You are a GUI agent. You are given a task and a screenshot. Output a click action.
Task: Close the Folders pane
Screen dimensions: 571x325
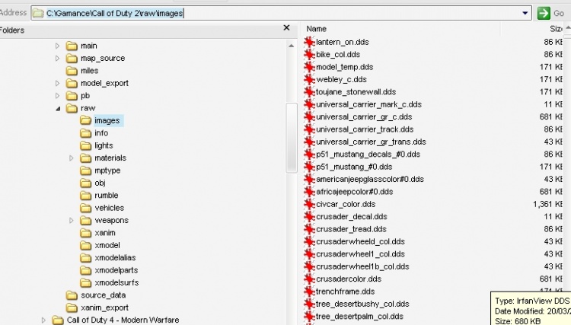(x=286, y=28)
